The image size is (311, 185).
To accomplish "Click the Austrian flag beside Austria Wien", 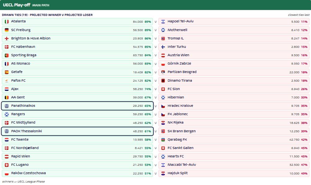I will pyautogui.click(x=163, y=55).
